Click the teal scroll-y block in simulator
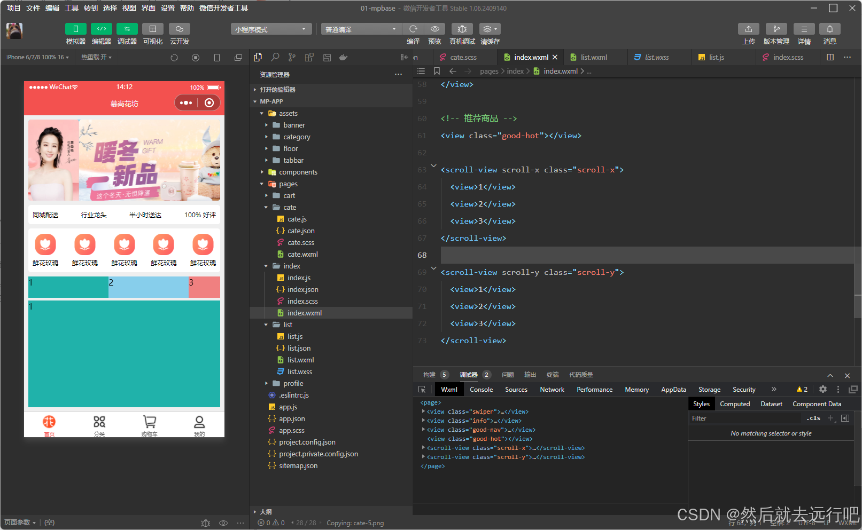 124,354
